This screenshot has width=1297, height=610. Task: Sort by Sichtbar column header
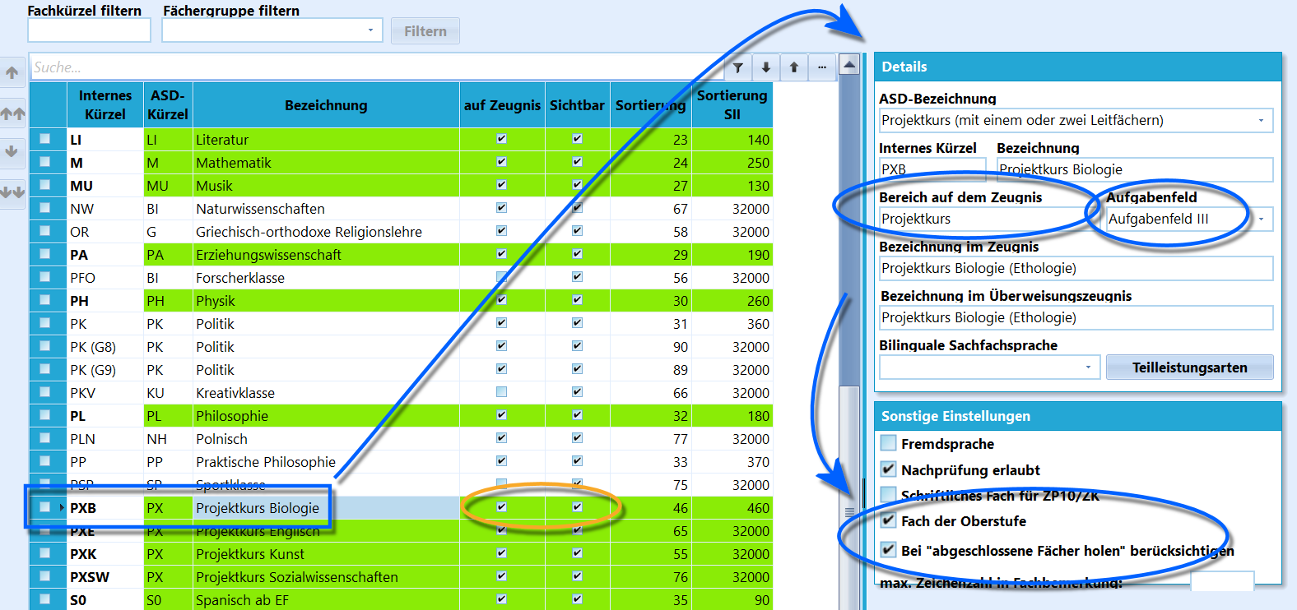click(577, 105)
